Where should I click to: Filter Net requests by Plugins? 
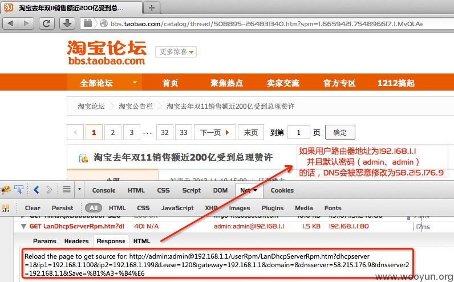coord(273,208)
